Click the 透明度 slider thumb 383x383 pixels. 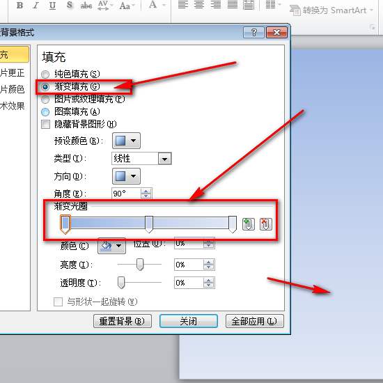click(x=121, y=283)
